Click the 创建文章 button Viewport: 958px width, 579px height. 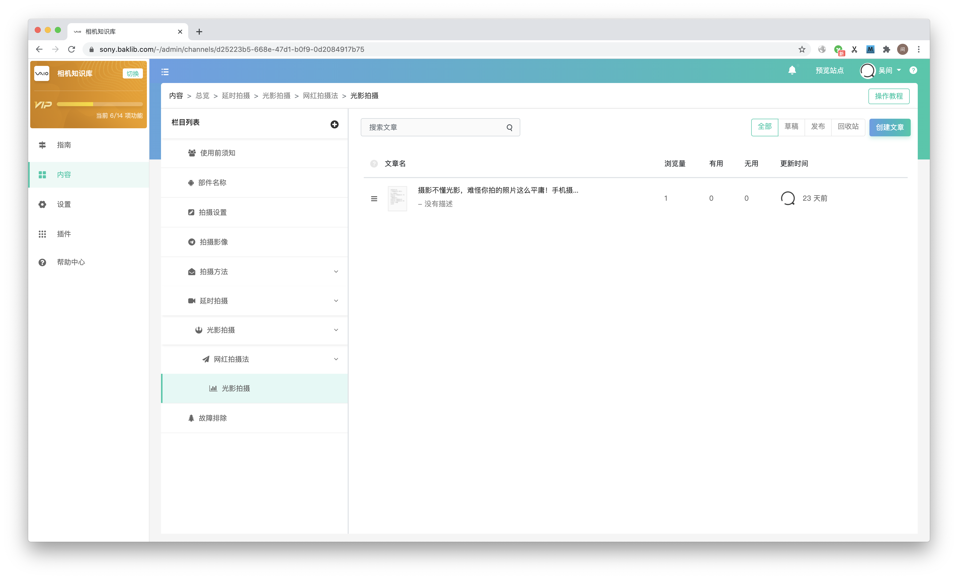point(890,128)
